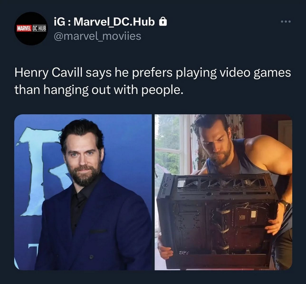Viewport: 306px width, 284px height.
Task: Click the smartwatch on the wrist
Action: pyautogui.click(x=285, y=205)
